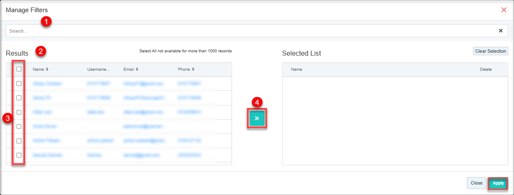
Task: Select the fourth result row checkbox
Action: (19, 126)
